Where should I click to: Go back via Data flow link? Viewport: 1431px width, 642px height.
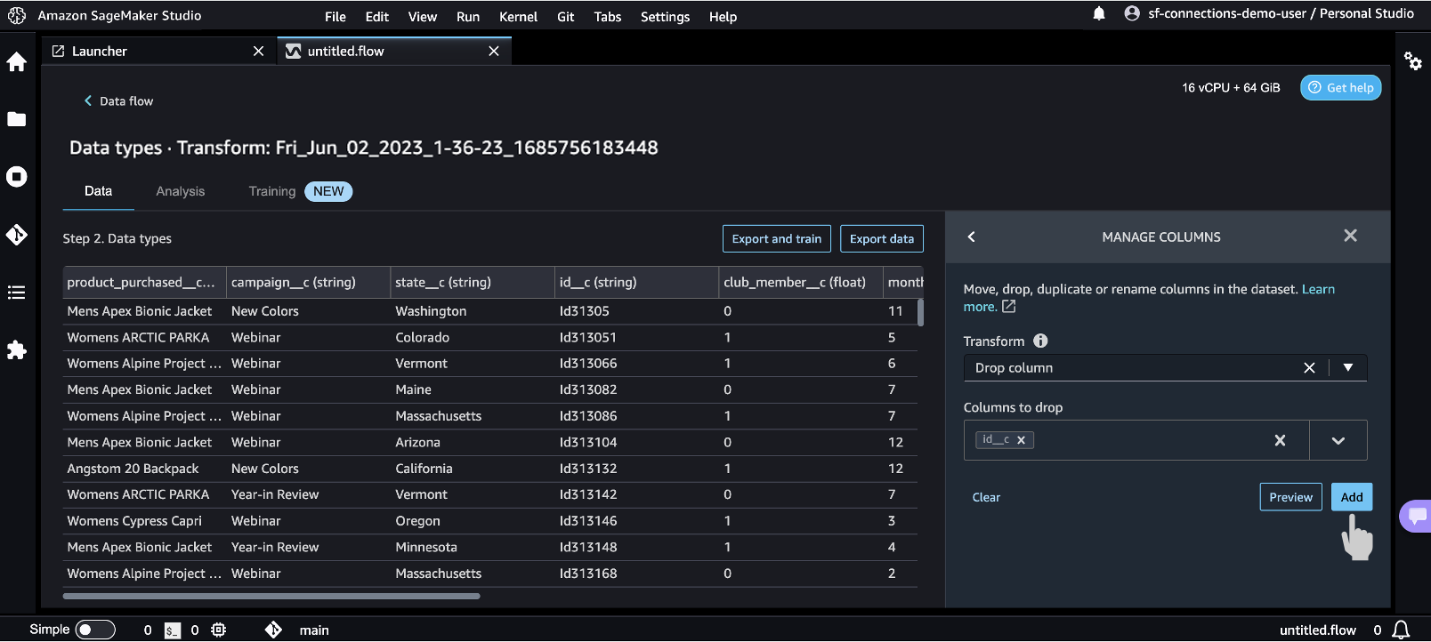pyautogui.click(x=118, y=101)
